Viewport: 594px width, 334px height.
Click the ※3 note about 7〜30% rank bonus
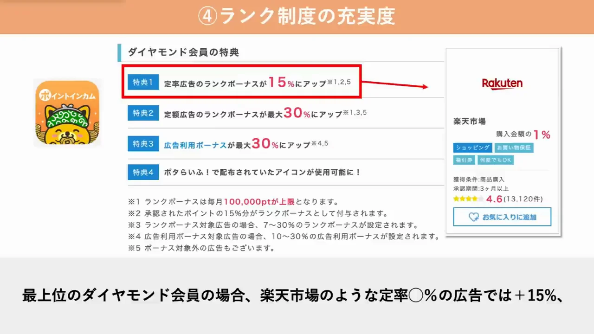[273, 225]
